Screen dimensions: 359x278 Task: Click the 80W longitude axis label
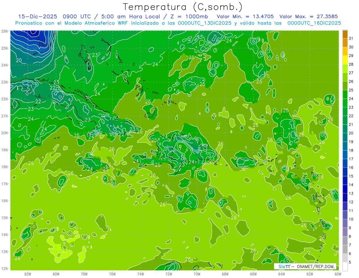tap(56, 274)
